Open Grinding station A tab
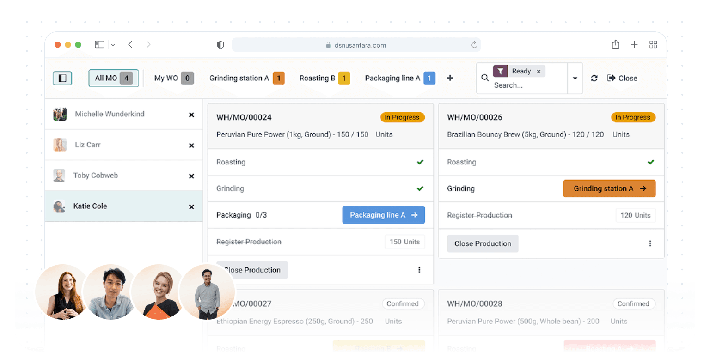710x352 pixels. (247, 78)
